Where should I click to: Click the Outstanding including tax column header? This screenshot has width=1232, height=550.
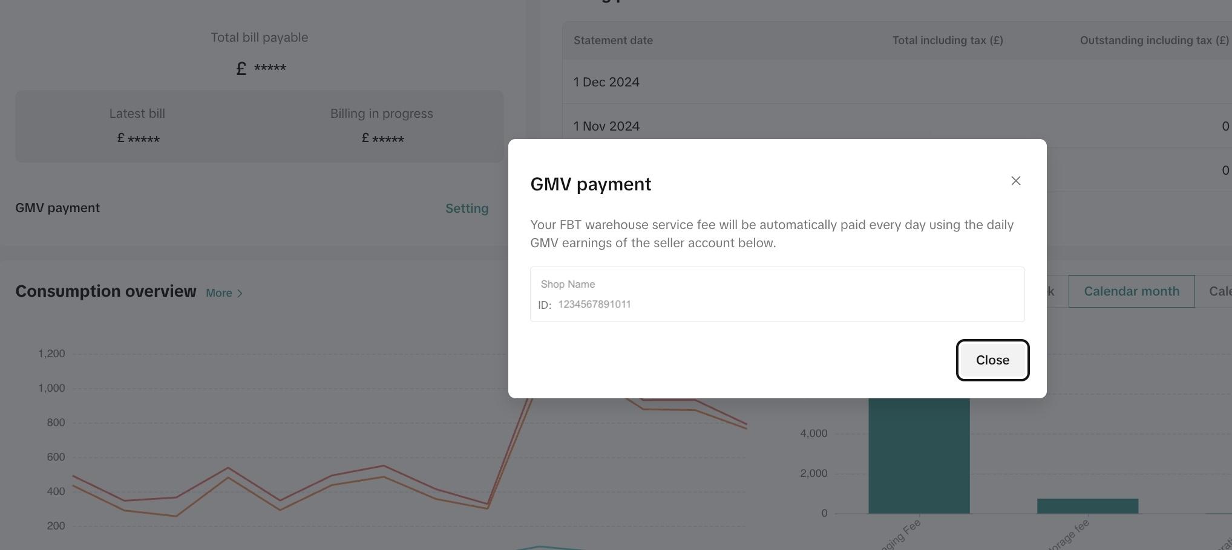pos(1153,40)
